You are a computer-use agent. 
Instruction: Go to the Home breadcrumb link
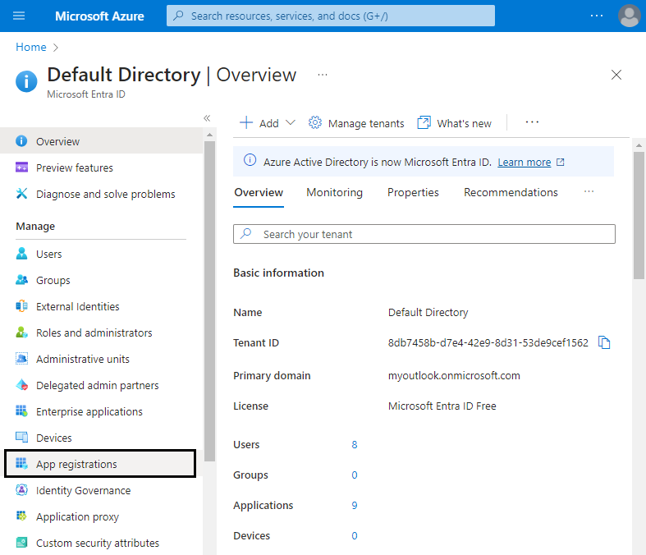(x=31, y=47)
